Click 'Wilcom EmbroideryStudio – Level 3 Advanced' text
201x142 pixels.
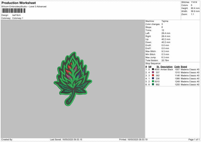click(x=24, y=7)
